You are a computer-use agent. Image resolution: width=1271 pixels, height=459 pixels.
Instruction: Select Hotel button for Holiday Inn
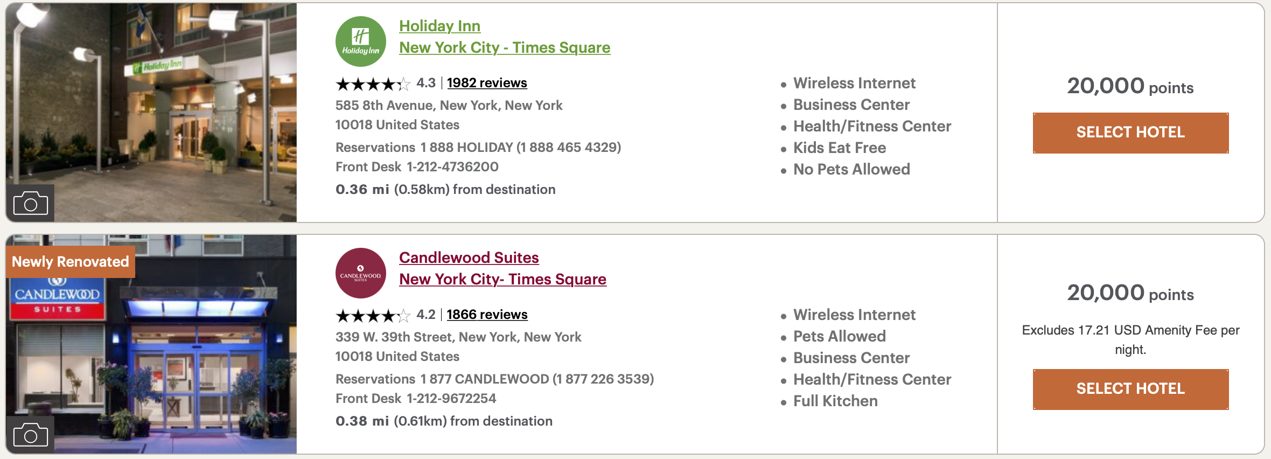1130,133
